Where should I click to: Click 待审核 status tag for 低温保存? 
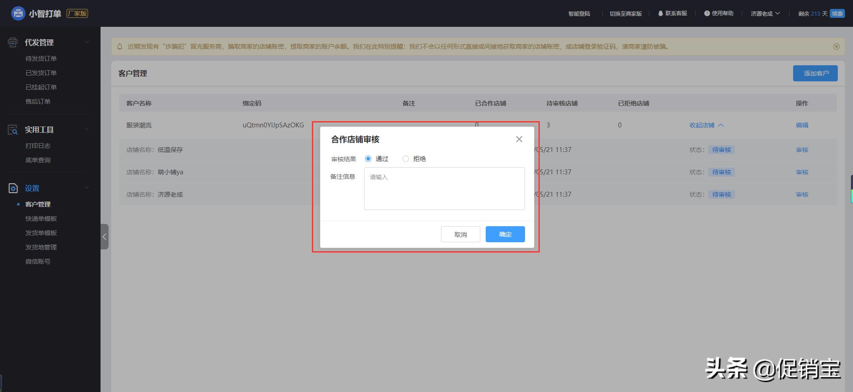coord(722,150)
